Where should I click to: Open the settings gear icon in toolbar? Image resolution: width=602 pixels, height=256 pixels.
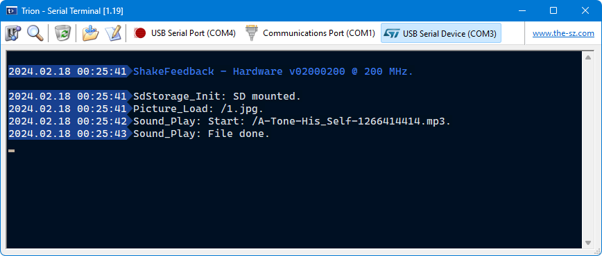(x=13, y=33)
